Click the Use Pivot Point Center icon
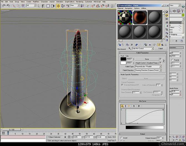Screen dimensions: 186x146 (x=82, y=6)
